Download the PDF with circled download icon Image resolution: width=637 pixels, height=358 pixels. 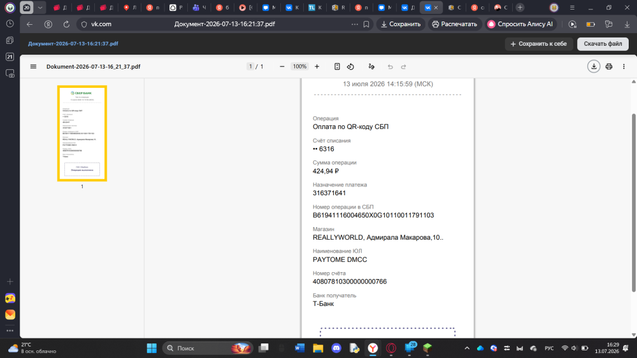[594, 67]
